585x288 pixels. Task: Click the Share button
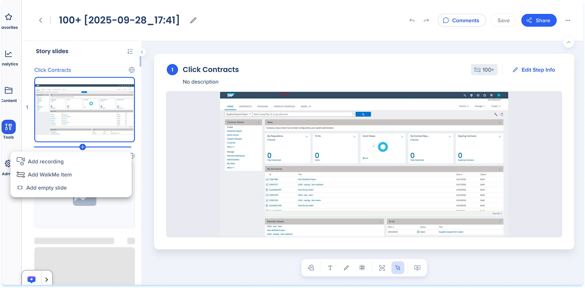pos(538,20)
